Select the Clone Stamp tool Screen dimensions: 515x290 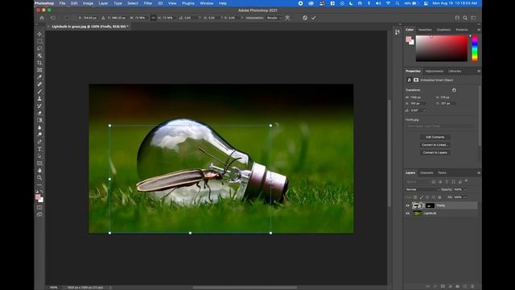pos(39,98)
